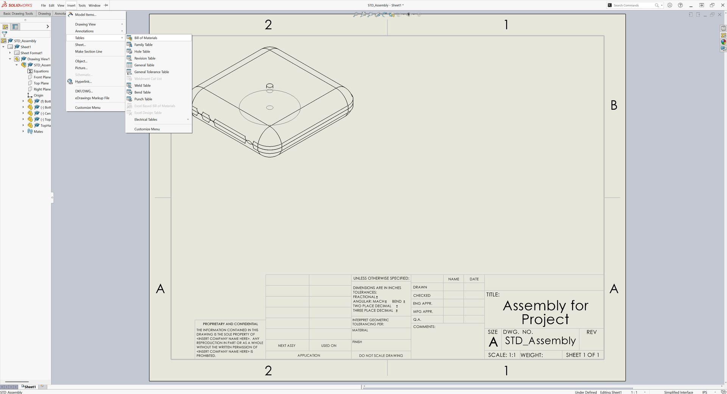Click the Weld Table icon
Viewport: 727px width, 394px height.
click(x=129, y=85)
